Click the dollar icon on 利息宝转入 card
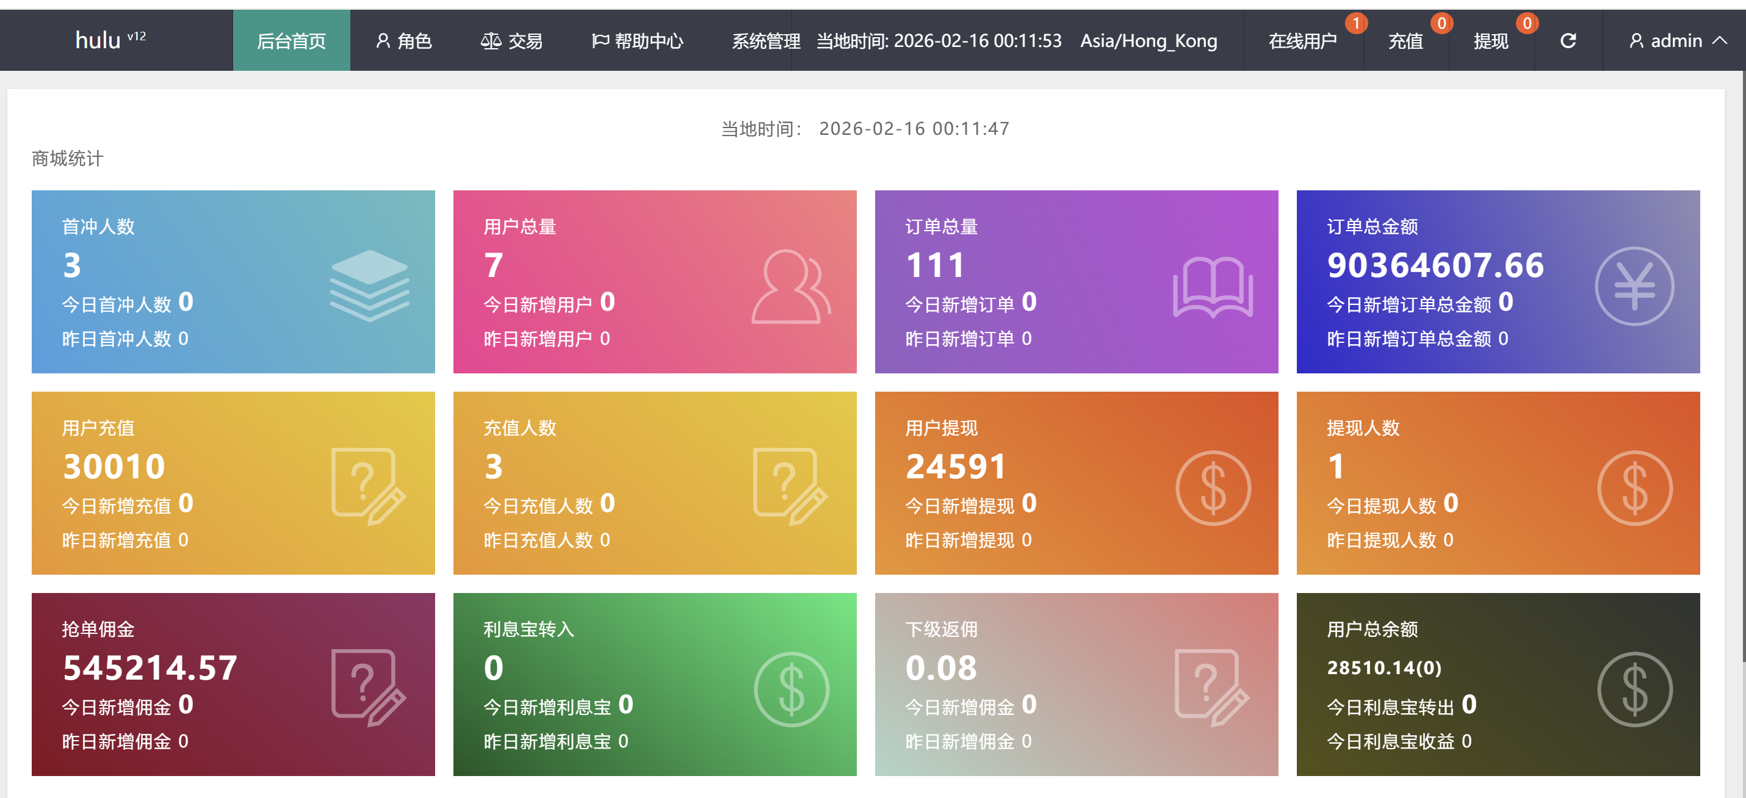Screen dimensions: 1746x798 (x=791, y=689)
